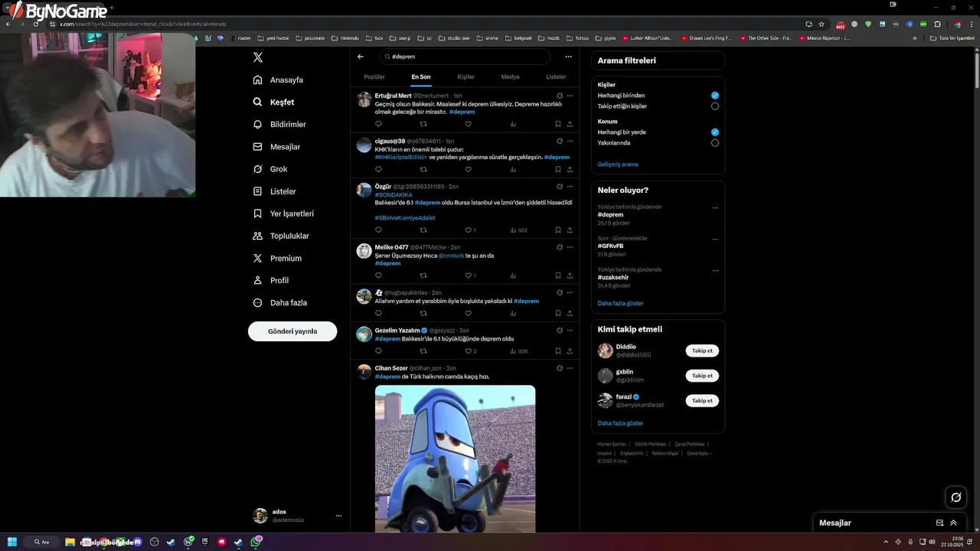Show more trends under Neler oluyor
This screenshot has height=551, width=980.
point(620,303)
